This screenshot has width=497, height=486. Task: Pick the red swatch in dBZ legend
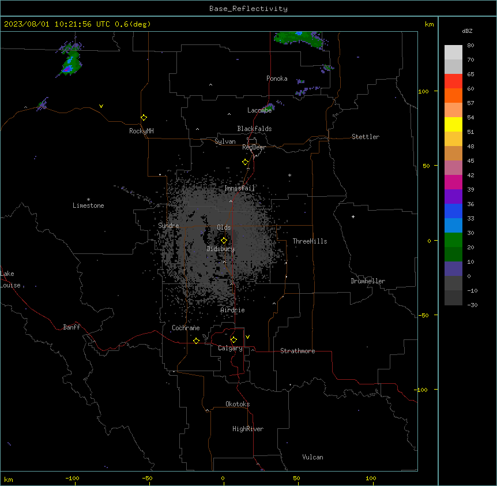pos(453,81)
